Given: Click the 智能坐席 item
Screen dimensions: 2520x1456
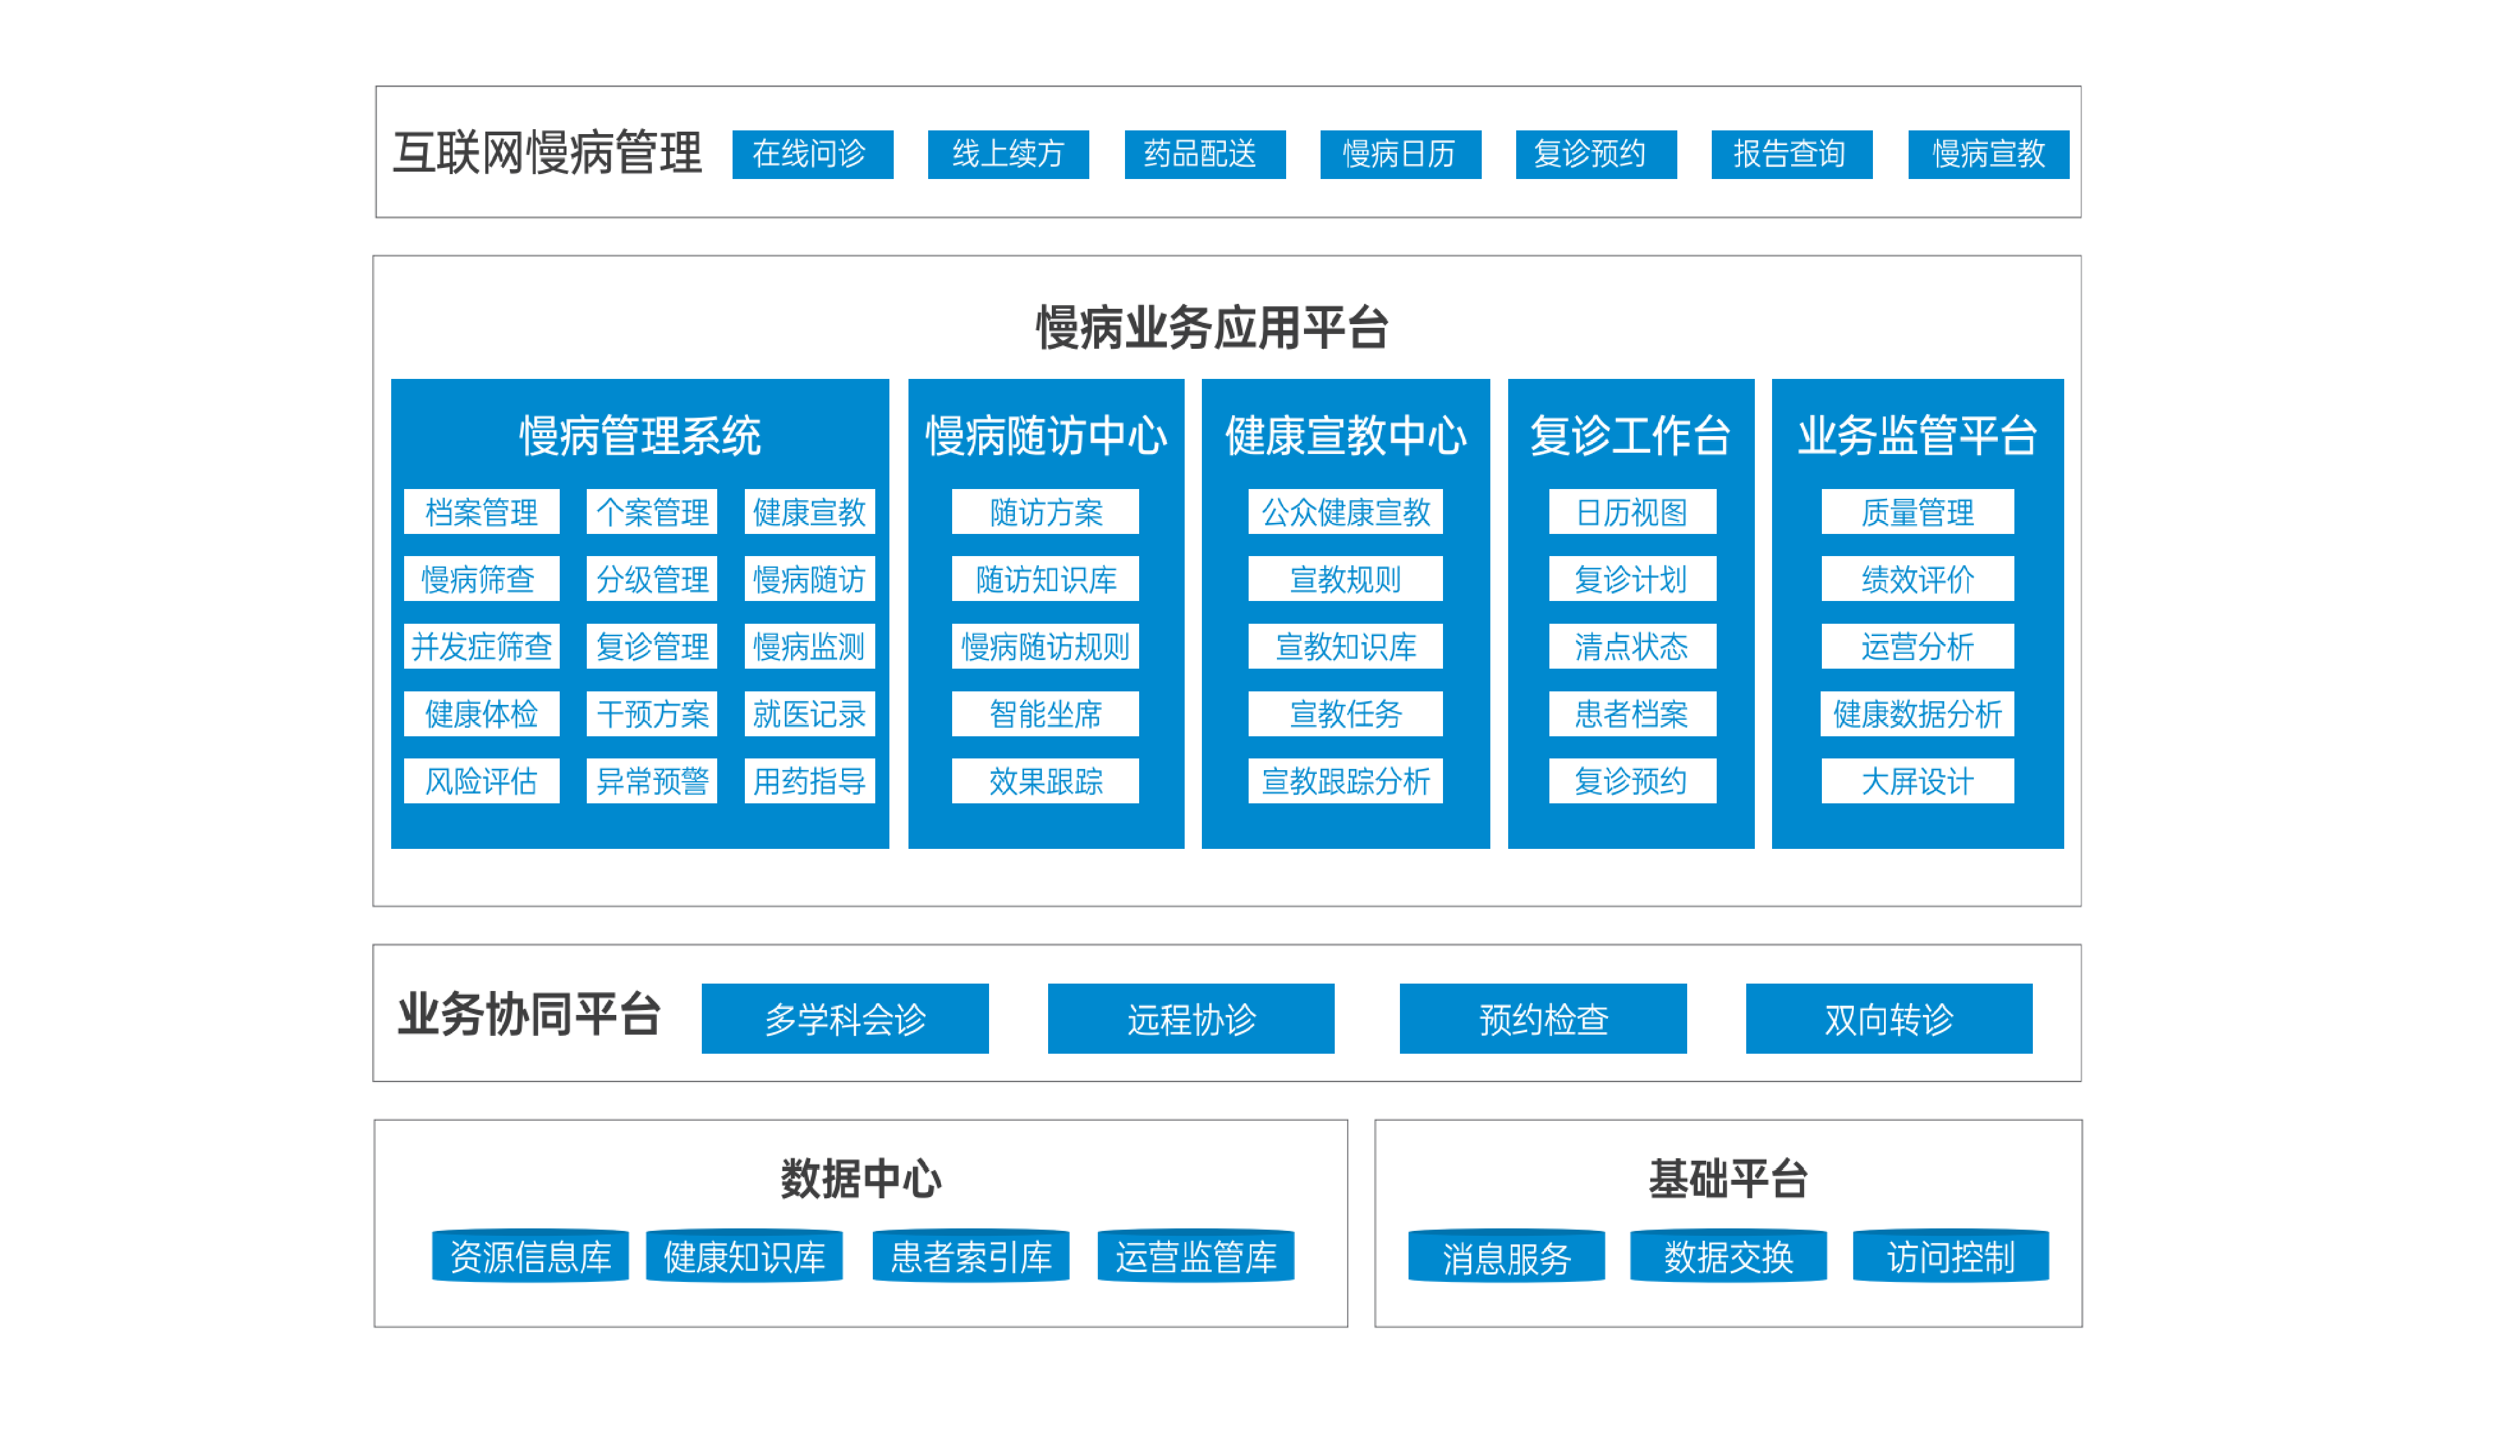Looking at the screenshot, I should (x=1044, y=713).
